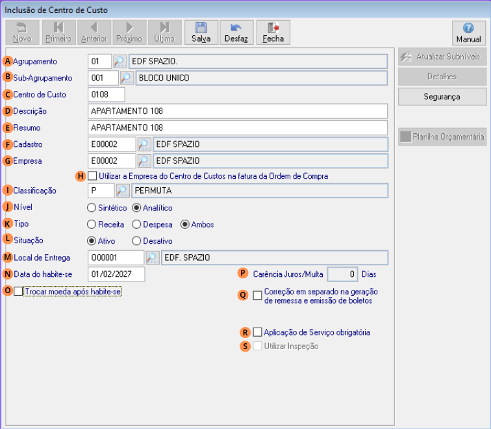Check Trocar moeda após habite-se
The width and height of the screenshot is (491, 429).
18,291
